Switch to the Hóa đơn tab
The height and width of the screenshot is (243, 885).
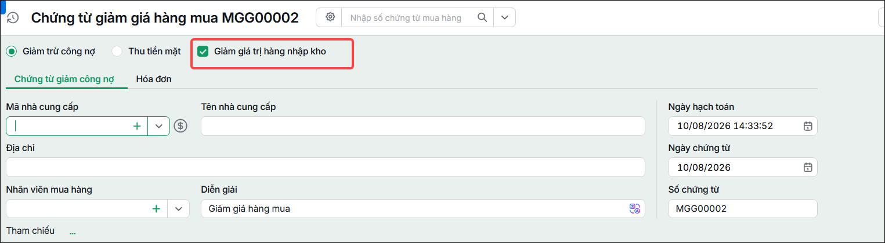pos(154,79)
